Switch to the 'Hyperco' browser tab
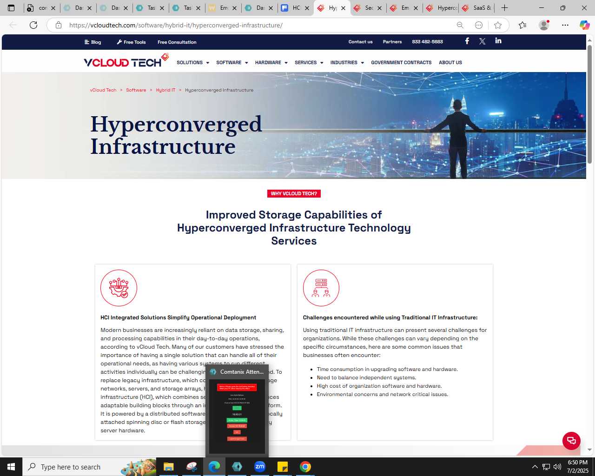 coord(441,8)
